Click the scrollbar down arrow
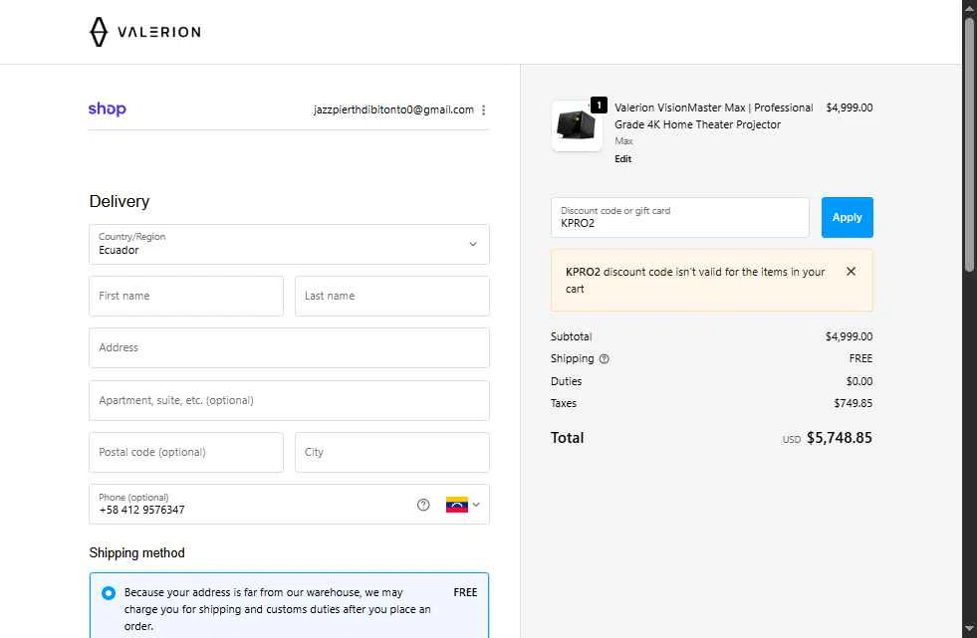Screen dimensions: 977x638 pos(969,629)
